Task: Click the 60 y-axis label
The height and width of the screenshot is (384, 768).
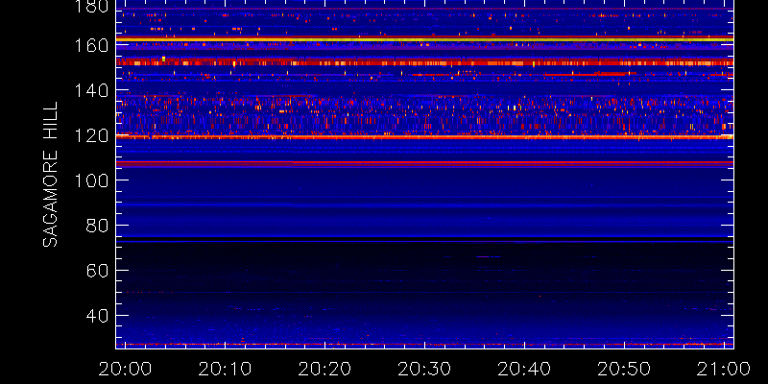Action: 97,271
